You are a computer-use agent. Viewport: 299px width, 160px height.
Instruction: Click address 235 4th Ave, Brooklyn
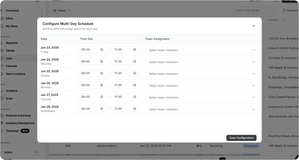pos(283,39)
